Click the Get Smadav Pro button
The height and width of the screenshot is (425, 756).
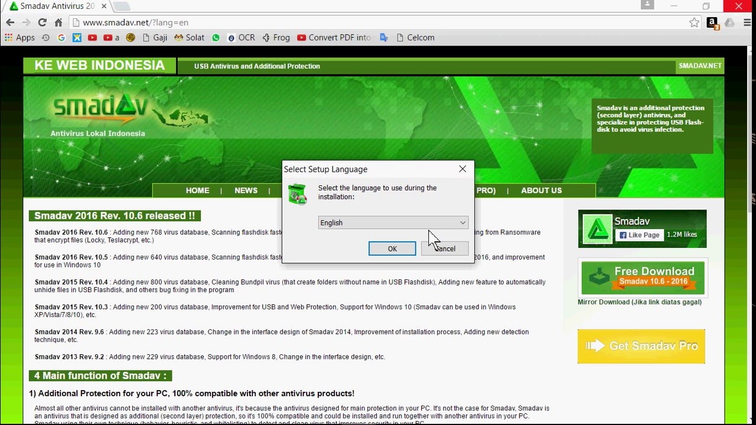click(641, 346)
